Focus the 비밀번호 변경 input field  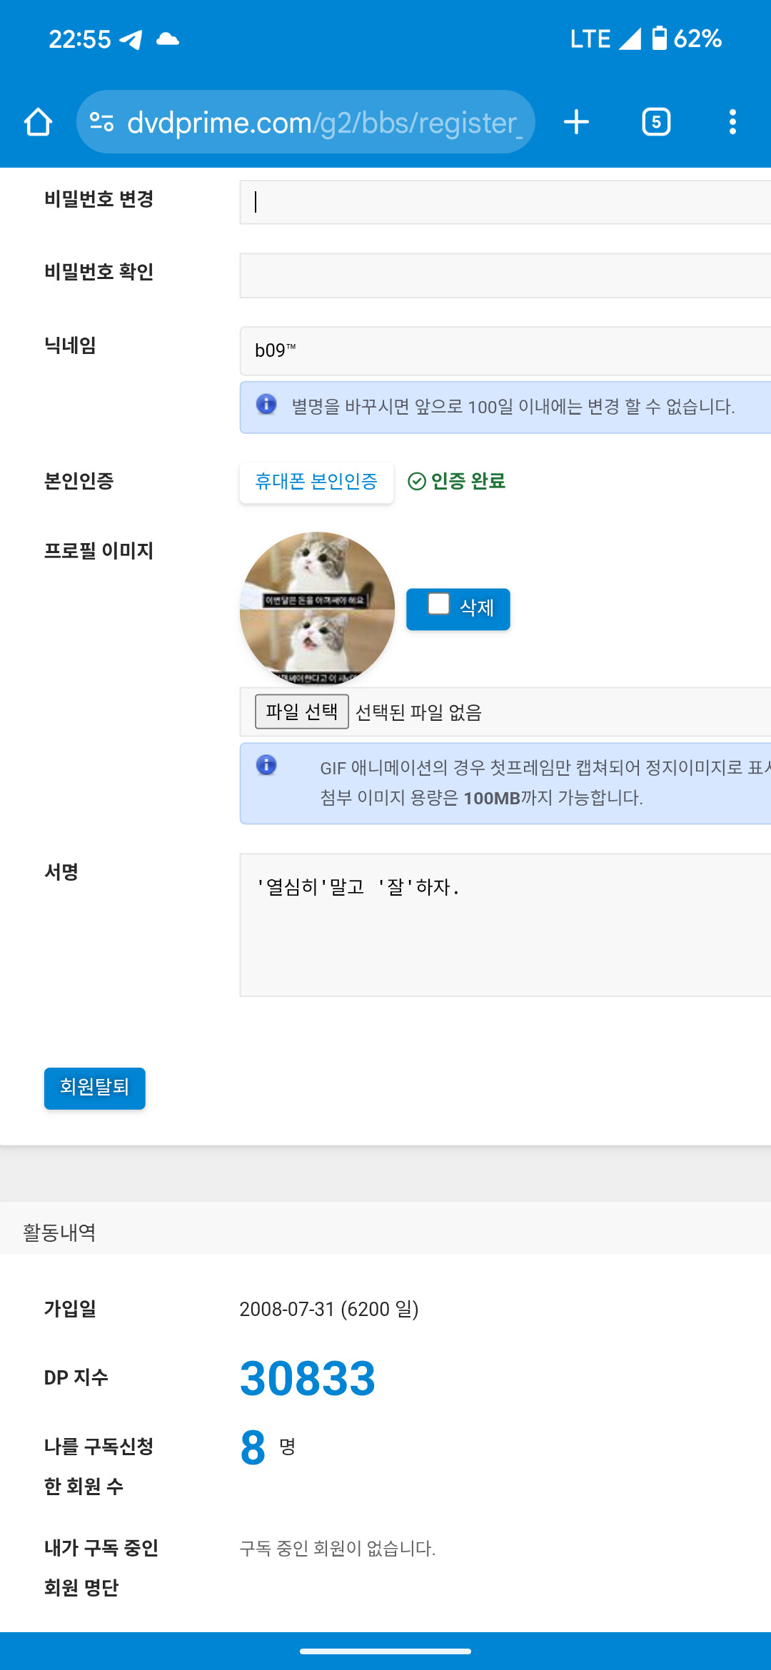(x=504, y=202)
